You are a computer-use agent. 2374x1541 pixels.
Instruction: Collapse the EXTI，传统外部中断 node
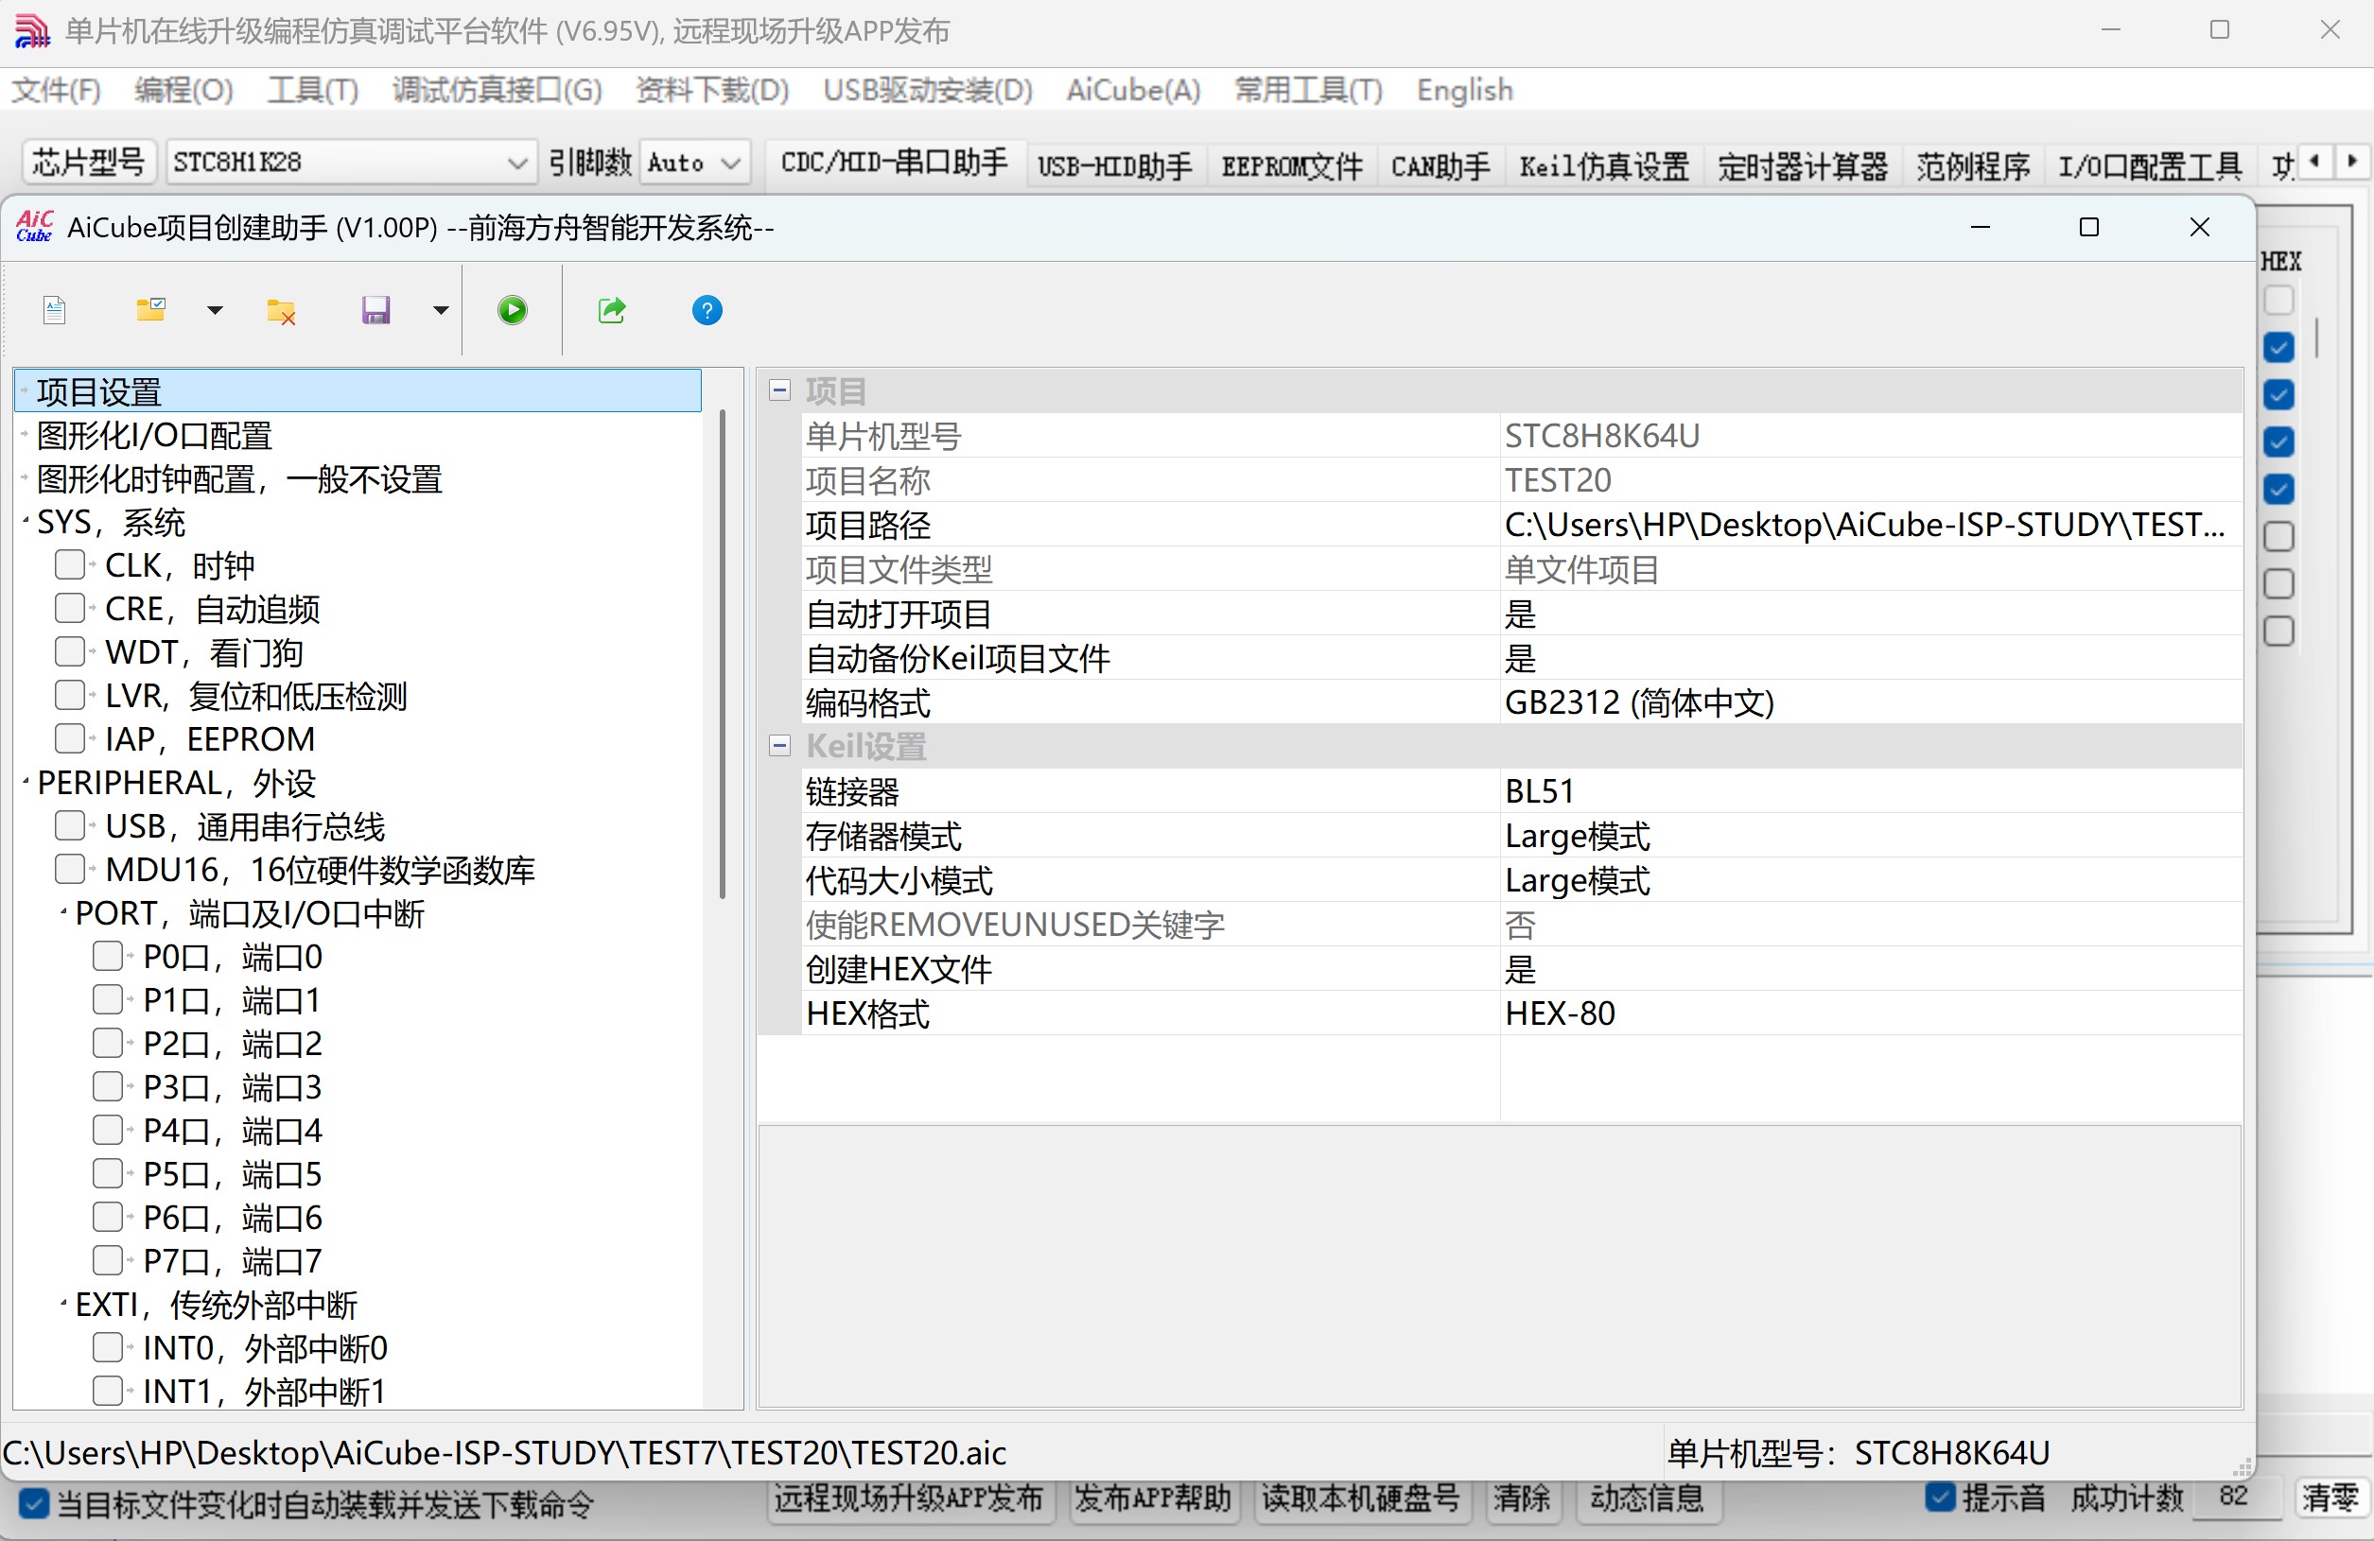tap(63, 1303)
